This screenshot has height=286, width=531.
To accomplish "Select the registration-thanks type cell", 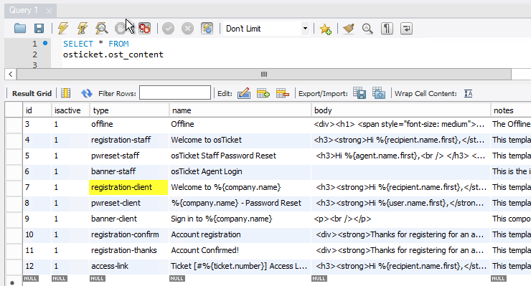I will [129, 250].
